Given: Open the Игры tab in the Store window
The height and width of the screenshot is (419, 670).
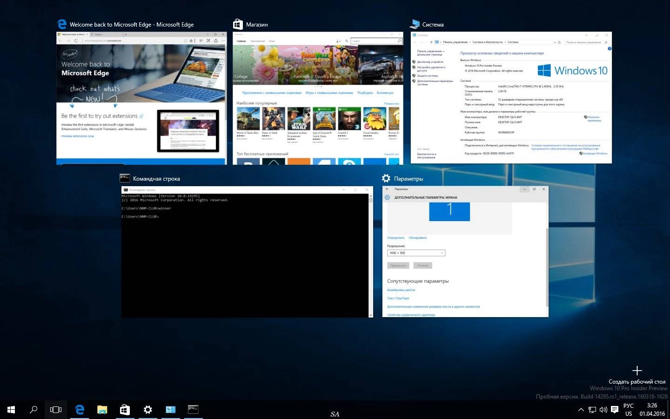Looking at the screenshot, I should tap(272, 41).
